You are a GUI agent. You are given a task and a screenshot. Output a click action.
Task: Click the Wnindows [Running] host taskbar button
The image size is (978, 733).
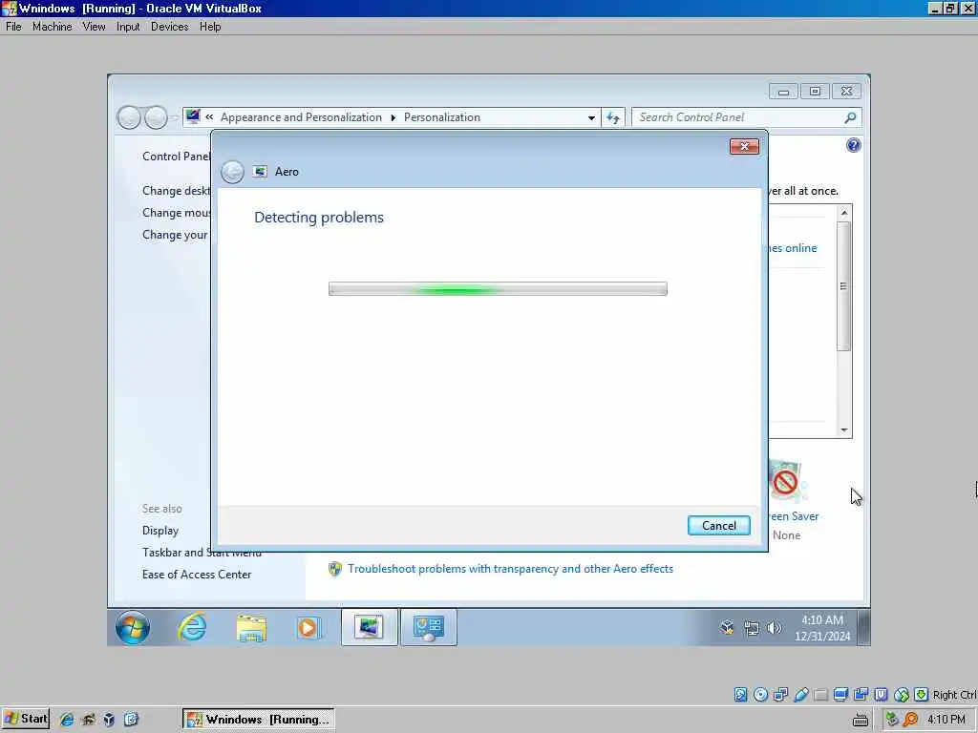coord(258,720)
